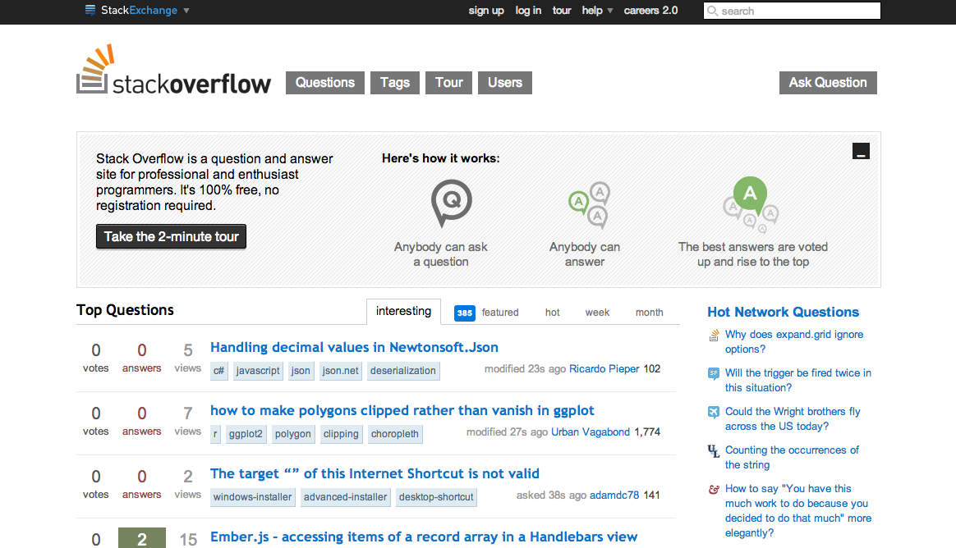
Task: Click the Ask Question button
Action: 828,83
